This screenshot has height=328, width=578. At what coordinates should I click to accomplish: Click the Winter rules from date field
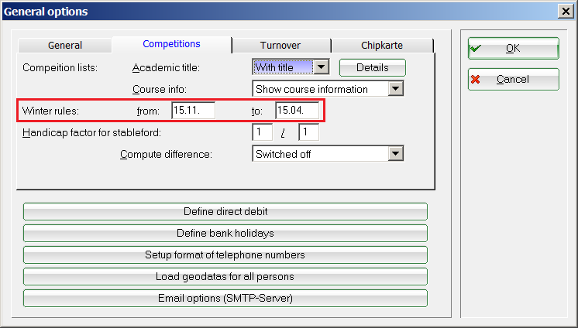click(193, 111)
